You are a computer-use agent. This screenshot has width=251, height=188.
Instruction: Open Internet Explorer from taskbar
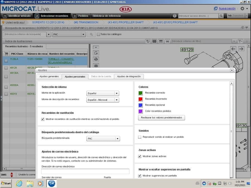click(19, 183)
